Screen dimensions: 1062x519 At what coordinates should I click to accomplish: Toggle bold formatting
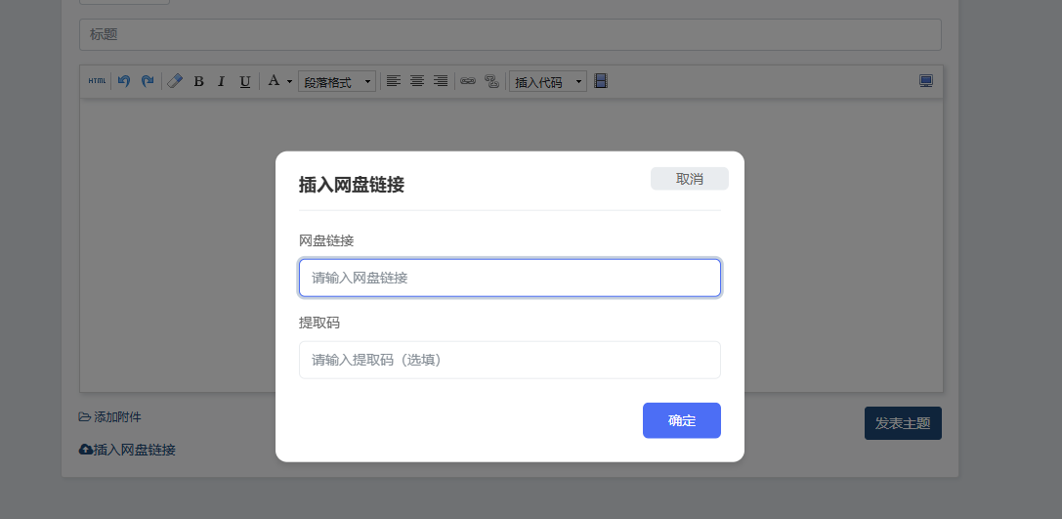[x=198, y=81]
